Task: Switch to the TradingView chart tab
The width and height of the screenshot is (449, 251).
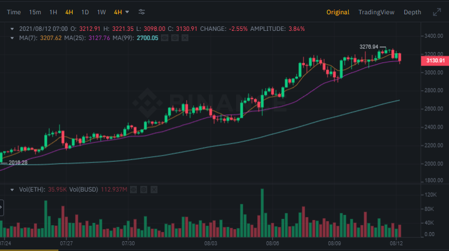Action: coord(375,12)
